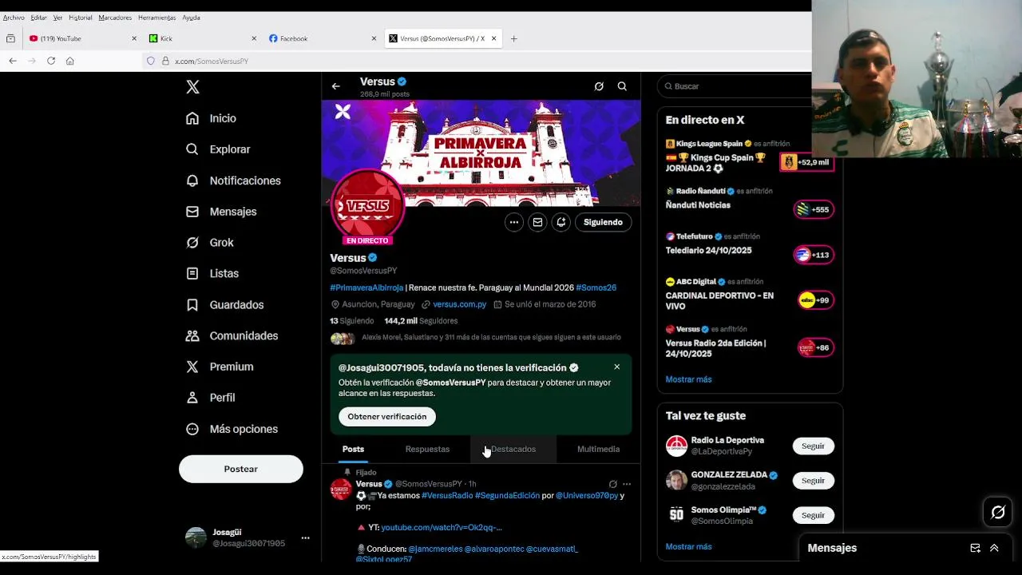Join Ñanduti Noticias live +555

tap(814, 209)
